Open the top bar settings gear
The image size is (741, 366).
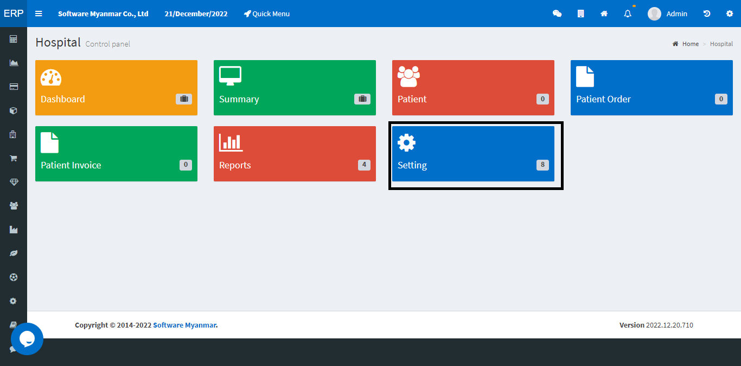point(730,14)
